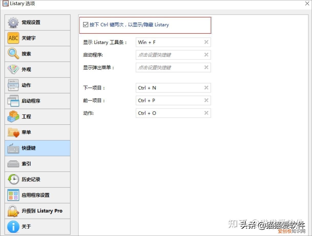The width and height of the screenshot is (312, 236).
Task: Click the gear icon for 常规设置
Action: (13, 22)
